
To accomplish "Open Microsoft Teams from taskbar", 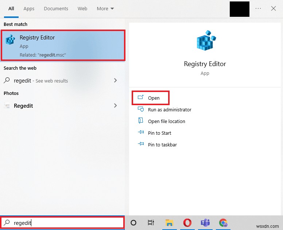I will click(205, 223).
